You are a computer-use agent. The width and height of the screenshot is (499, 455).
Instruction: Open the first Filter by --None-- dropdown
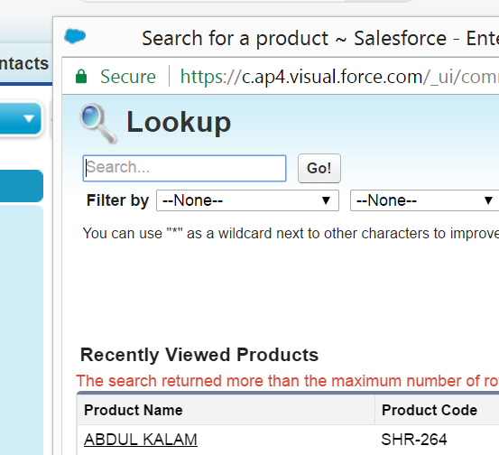[x=247, y=200]
